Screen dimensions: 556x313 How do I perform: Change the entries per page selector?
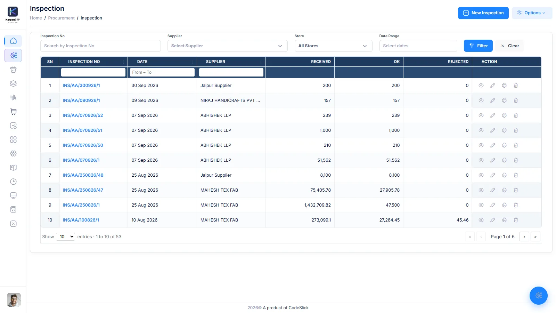pos(65,237)
